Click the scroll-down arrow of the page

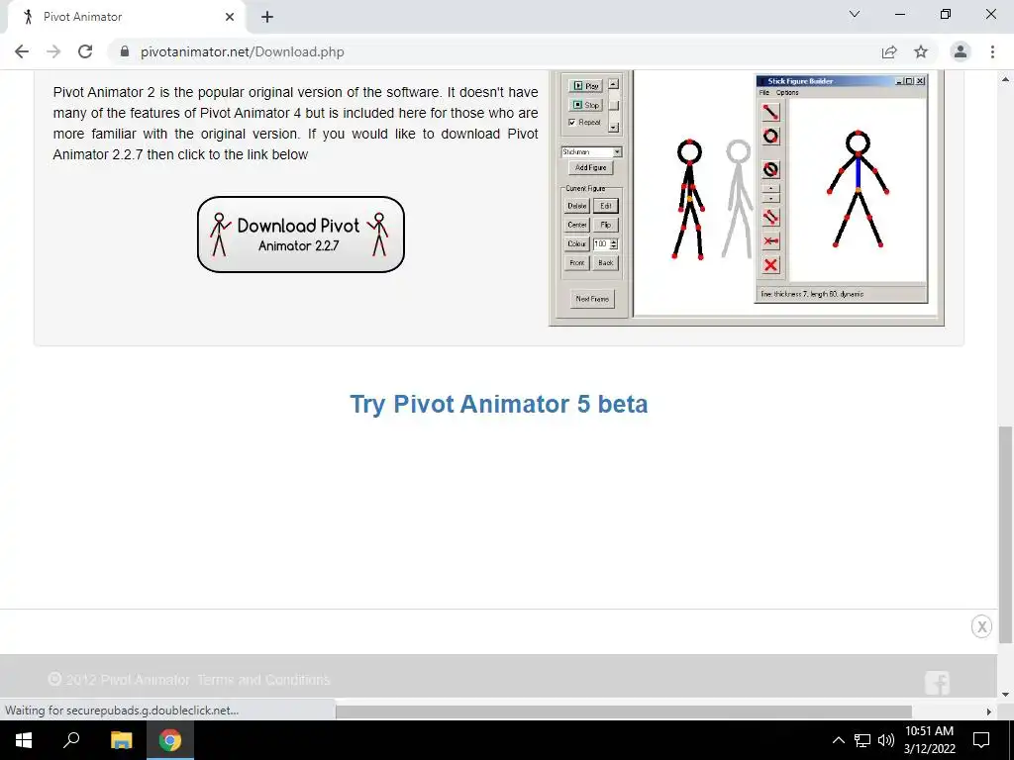[1005, 695]
